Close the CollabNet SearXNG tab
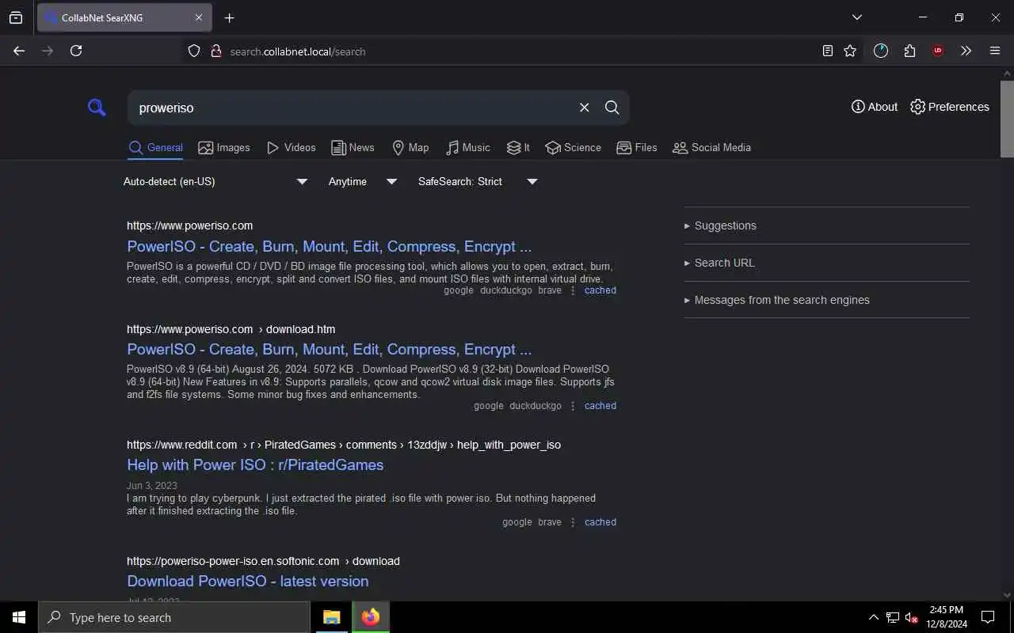1014x633 pixels. pyautogui.click(x=199, y=17)
